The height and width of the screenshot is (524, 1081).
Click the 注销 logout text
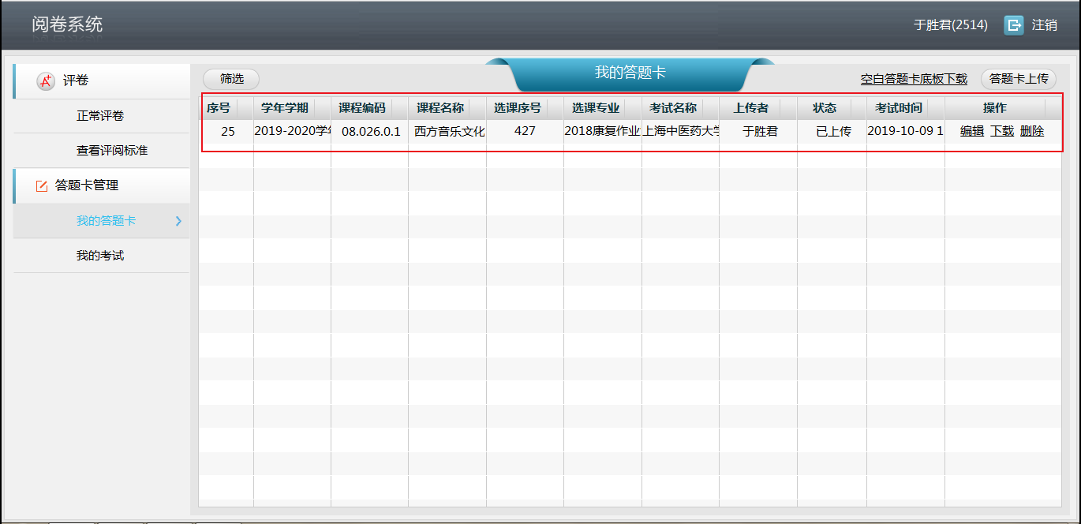click(1044, 25)
